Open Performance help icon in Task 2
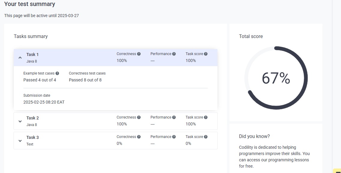This screenshot has height=173, width=341. point(174,117)
